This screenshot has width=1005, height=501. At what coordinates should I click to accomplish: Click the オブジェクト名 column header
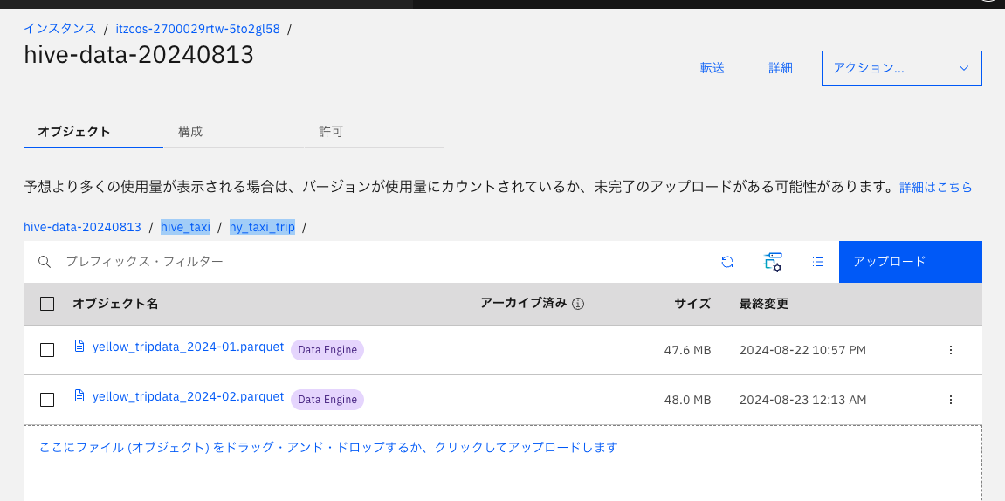[115, 304]
